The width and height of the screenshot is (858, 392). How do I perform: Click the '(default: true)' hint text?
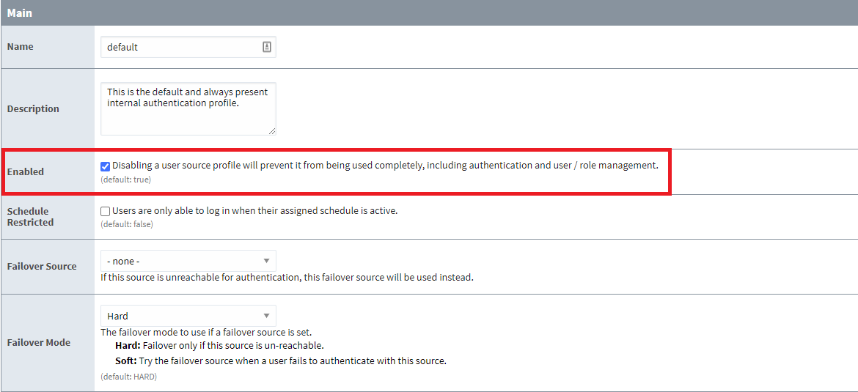[x=126, y=180]
